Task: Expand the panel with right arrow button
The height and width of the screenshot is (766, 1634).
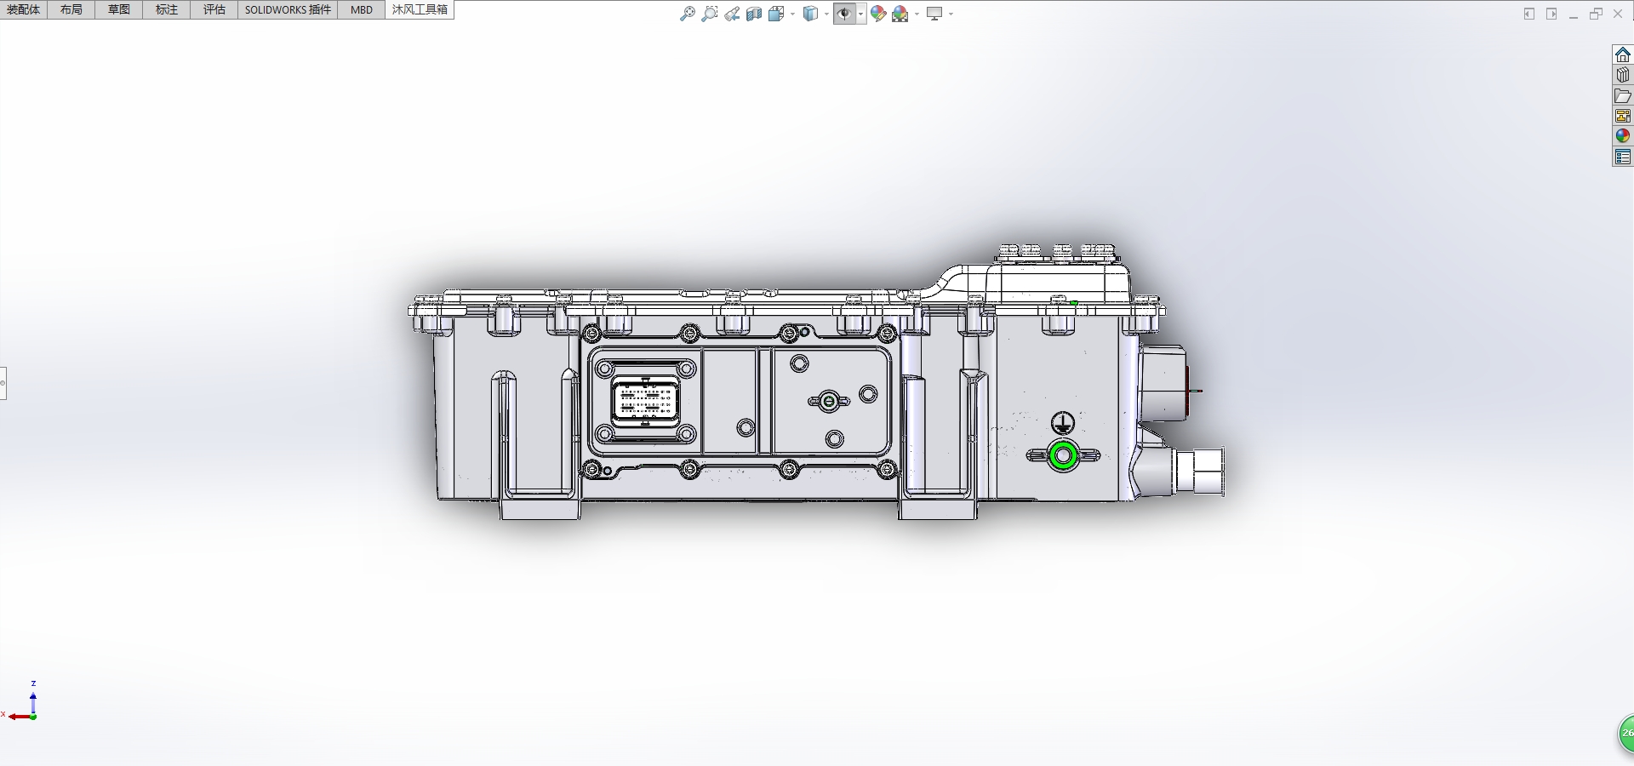Action: point(1551,14)
